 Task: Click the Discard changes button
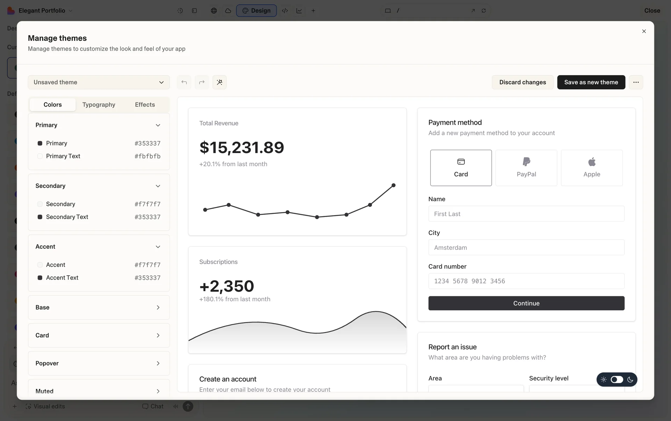coord(522,82)
